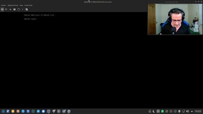Open Telegram from the taskbar
The width and height of the screenshot is (203, 114).
pyautogui.click(x=38, y=111)
